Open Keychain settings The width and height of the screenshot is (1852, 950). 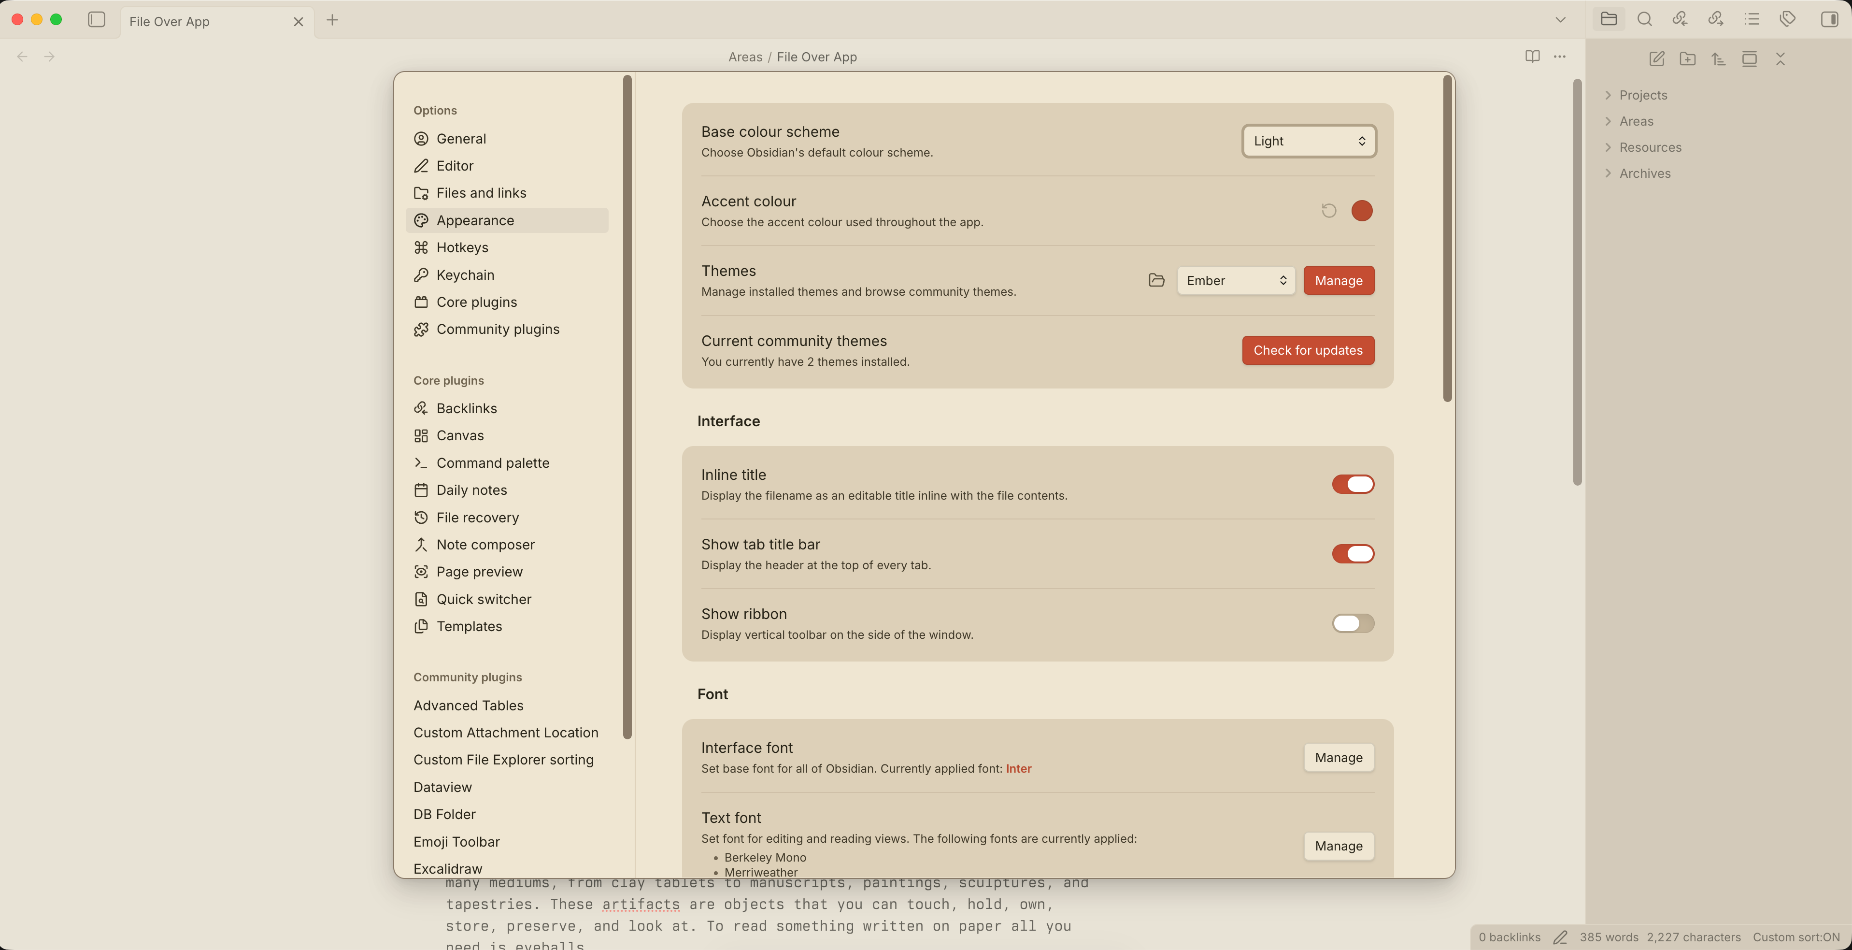point(507,275)
